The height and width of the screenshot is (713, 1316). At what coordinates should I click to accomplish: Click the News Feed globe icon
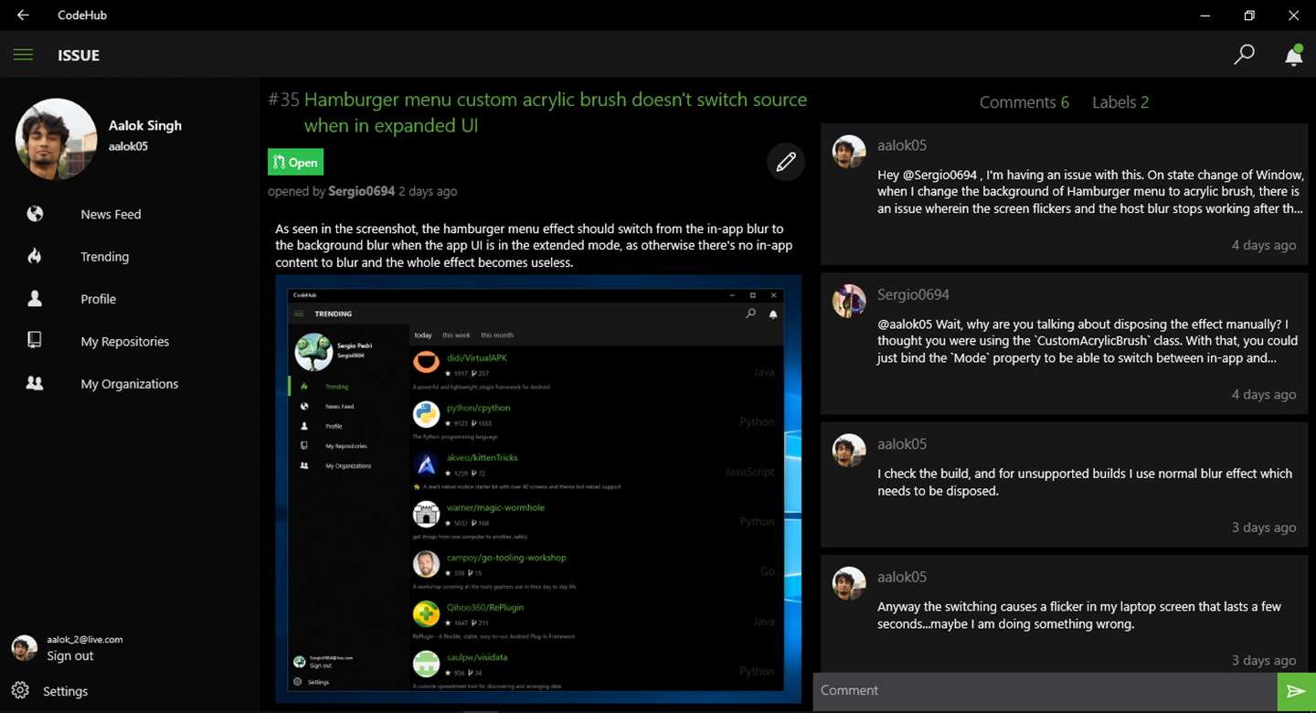coord(35,214)
